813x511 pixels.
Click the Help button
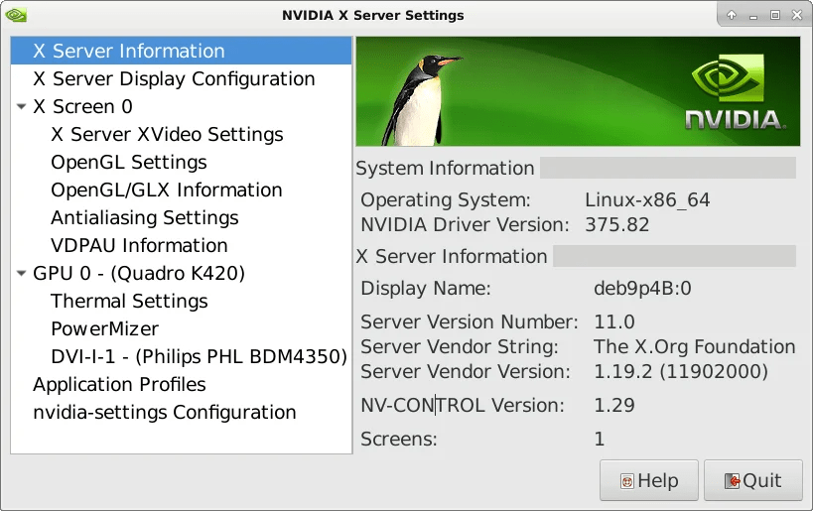point(649,481)
